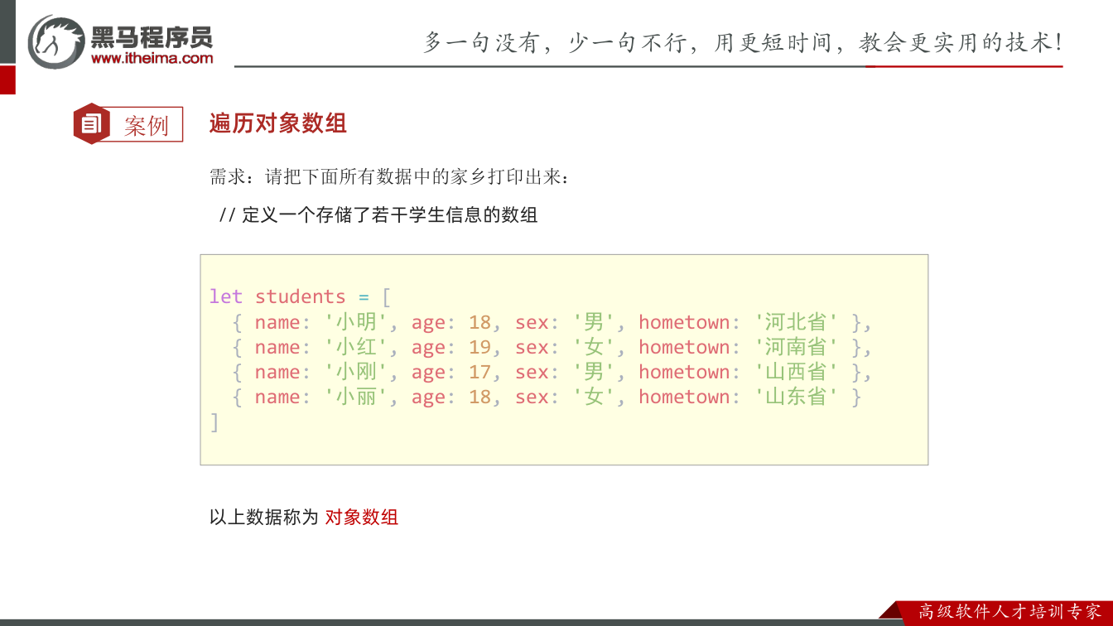Click the requirement line starting with 需求
The image size is (1113, 626).
389,176
